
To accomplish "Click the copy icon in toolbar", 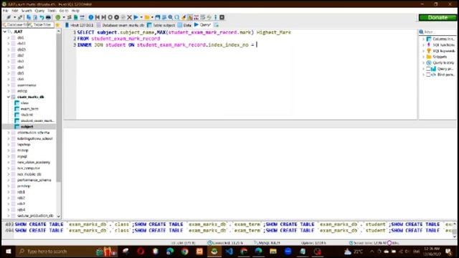I will click(x=29, y=17).
